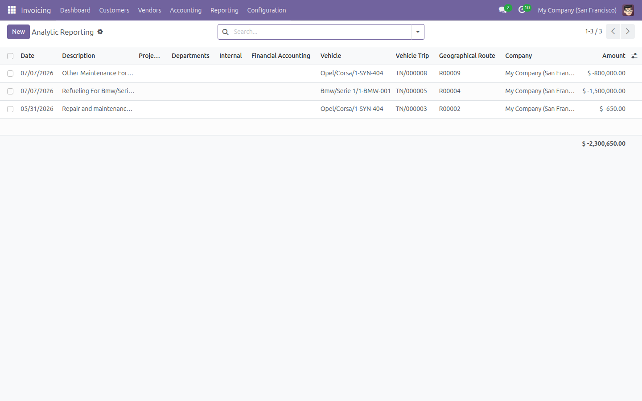Select the Refueling For Bmw row checkbox
The image size is (642, 401).
[x=10, y=91]
